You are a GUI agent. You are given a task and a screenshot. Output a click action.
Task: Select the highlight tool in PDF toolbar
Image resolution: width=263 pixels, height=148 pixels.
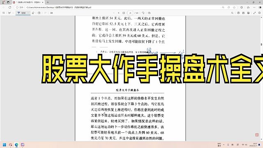pyautogui.click(x=9, y=13)
